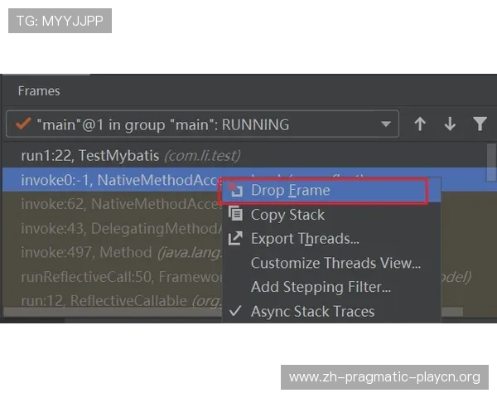The height and width of the screenshot is (398, 497).
Task: Toggle Async Stack Traces checkmark item
Action: coord(331,312)
